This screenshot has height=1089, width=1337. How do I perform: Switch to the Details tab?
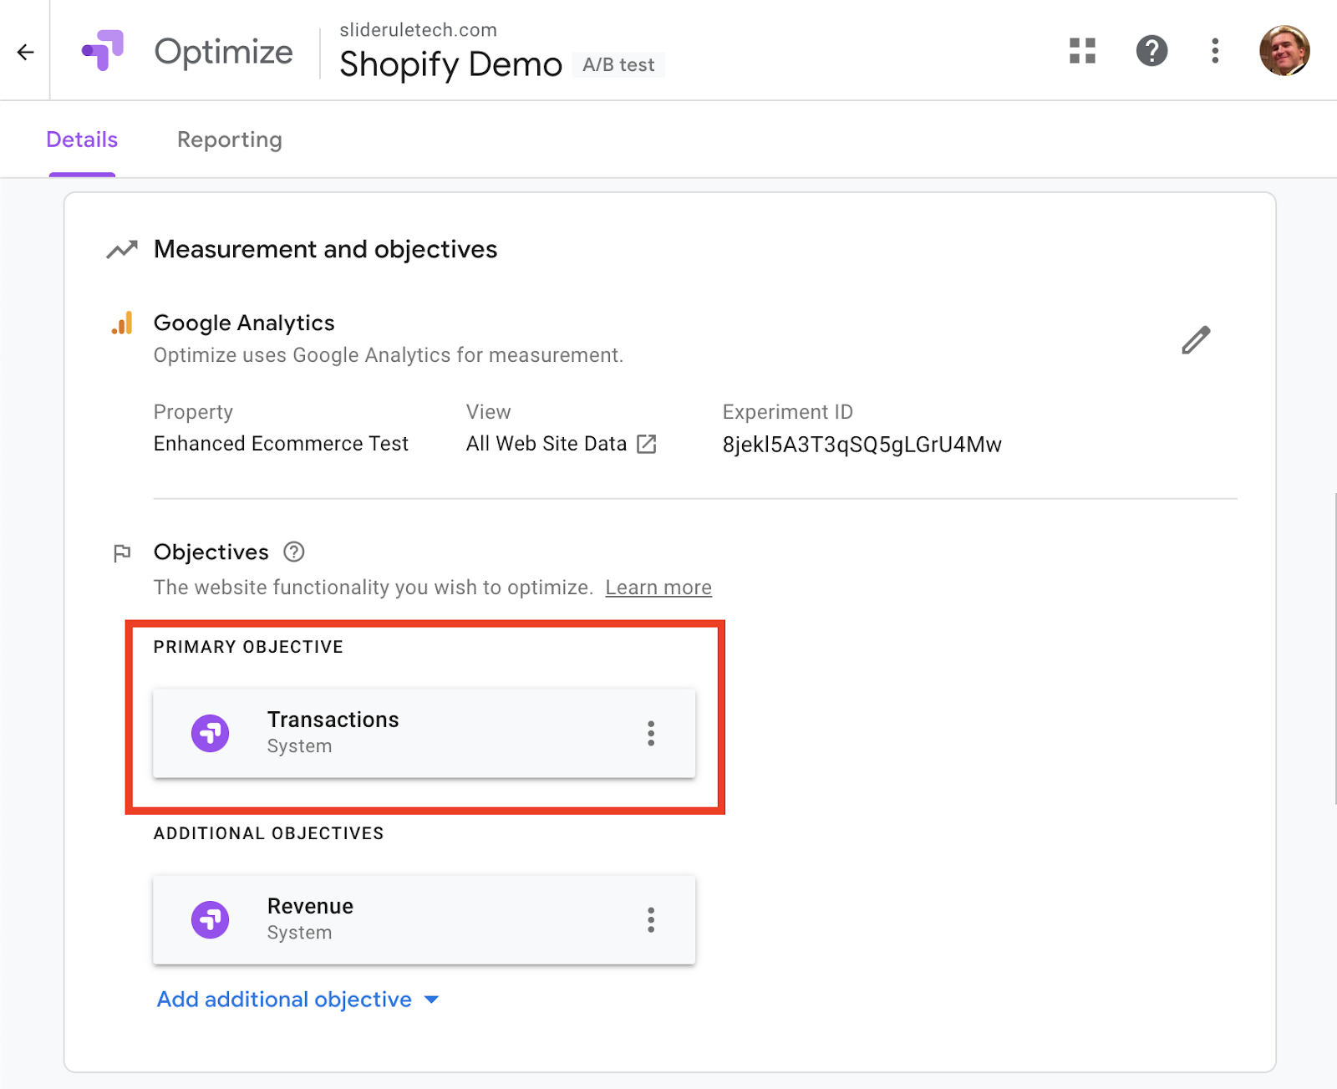click(x=82, y=140)
